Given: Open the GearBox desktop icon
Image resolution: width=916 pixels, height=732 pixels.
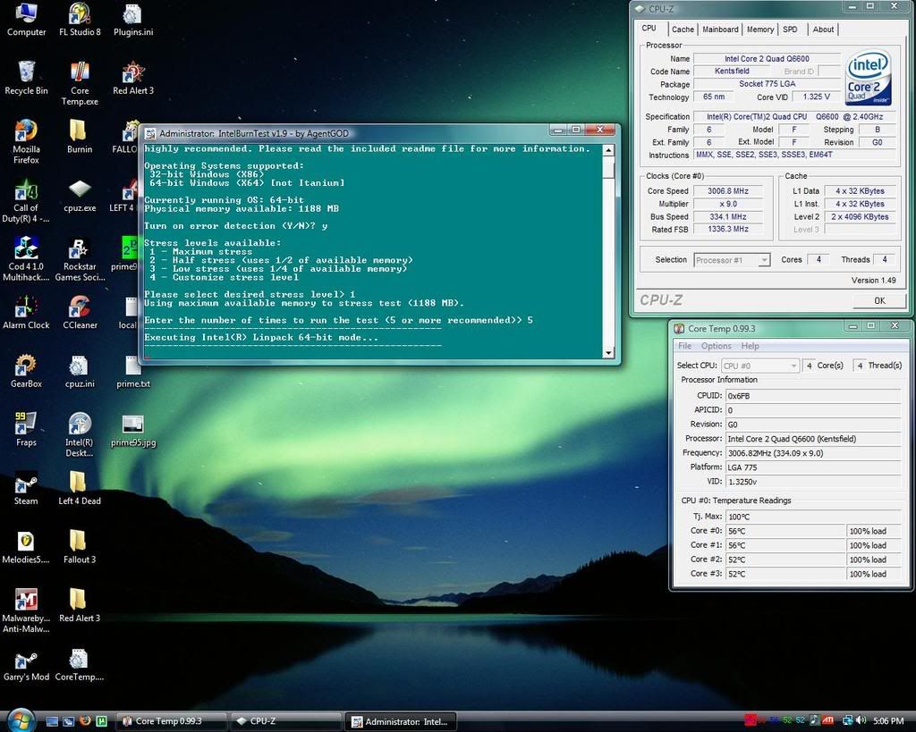Looking at the screenshot, I should click(26, 371).
